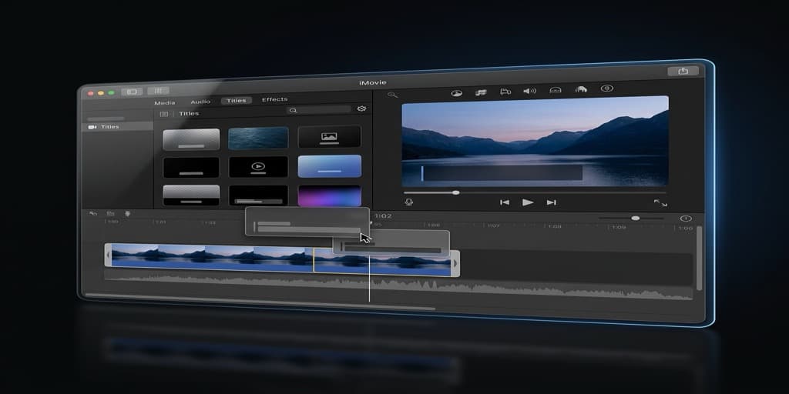Click the viewer playback progress slider knob

click(455, 192)
